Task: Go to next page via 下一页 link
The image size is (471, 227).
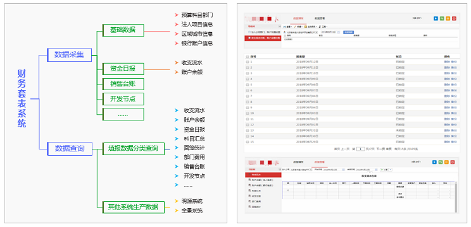Action: [380, 149]
